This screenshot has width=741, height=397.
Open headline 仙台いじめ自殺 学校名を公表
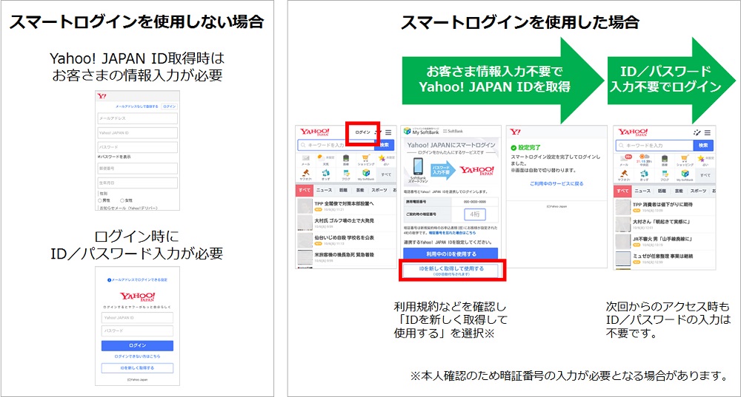pyautogui.click(x=344, y=237)
